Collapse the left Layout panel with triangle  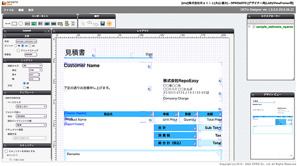click(x=5, y=31)
